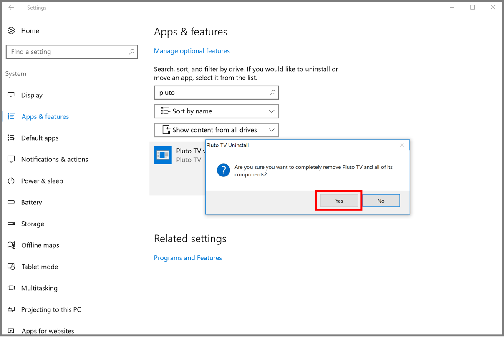Click the Tablet mode icon
The width and height of the screenshot is (504, 337).
11,267
